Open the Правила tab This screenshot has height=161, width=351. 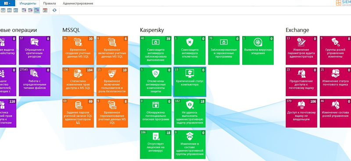click(x=50, y=3)
